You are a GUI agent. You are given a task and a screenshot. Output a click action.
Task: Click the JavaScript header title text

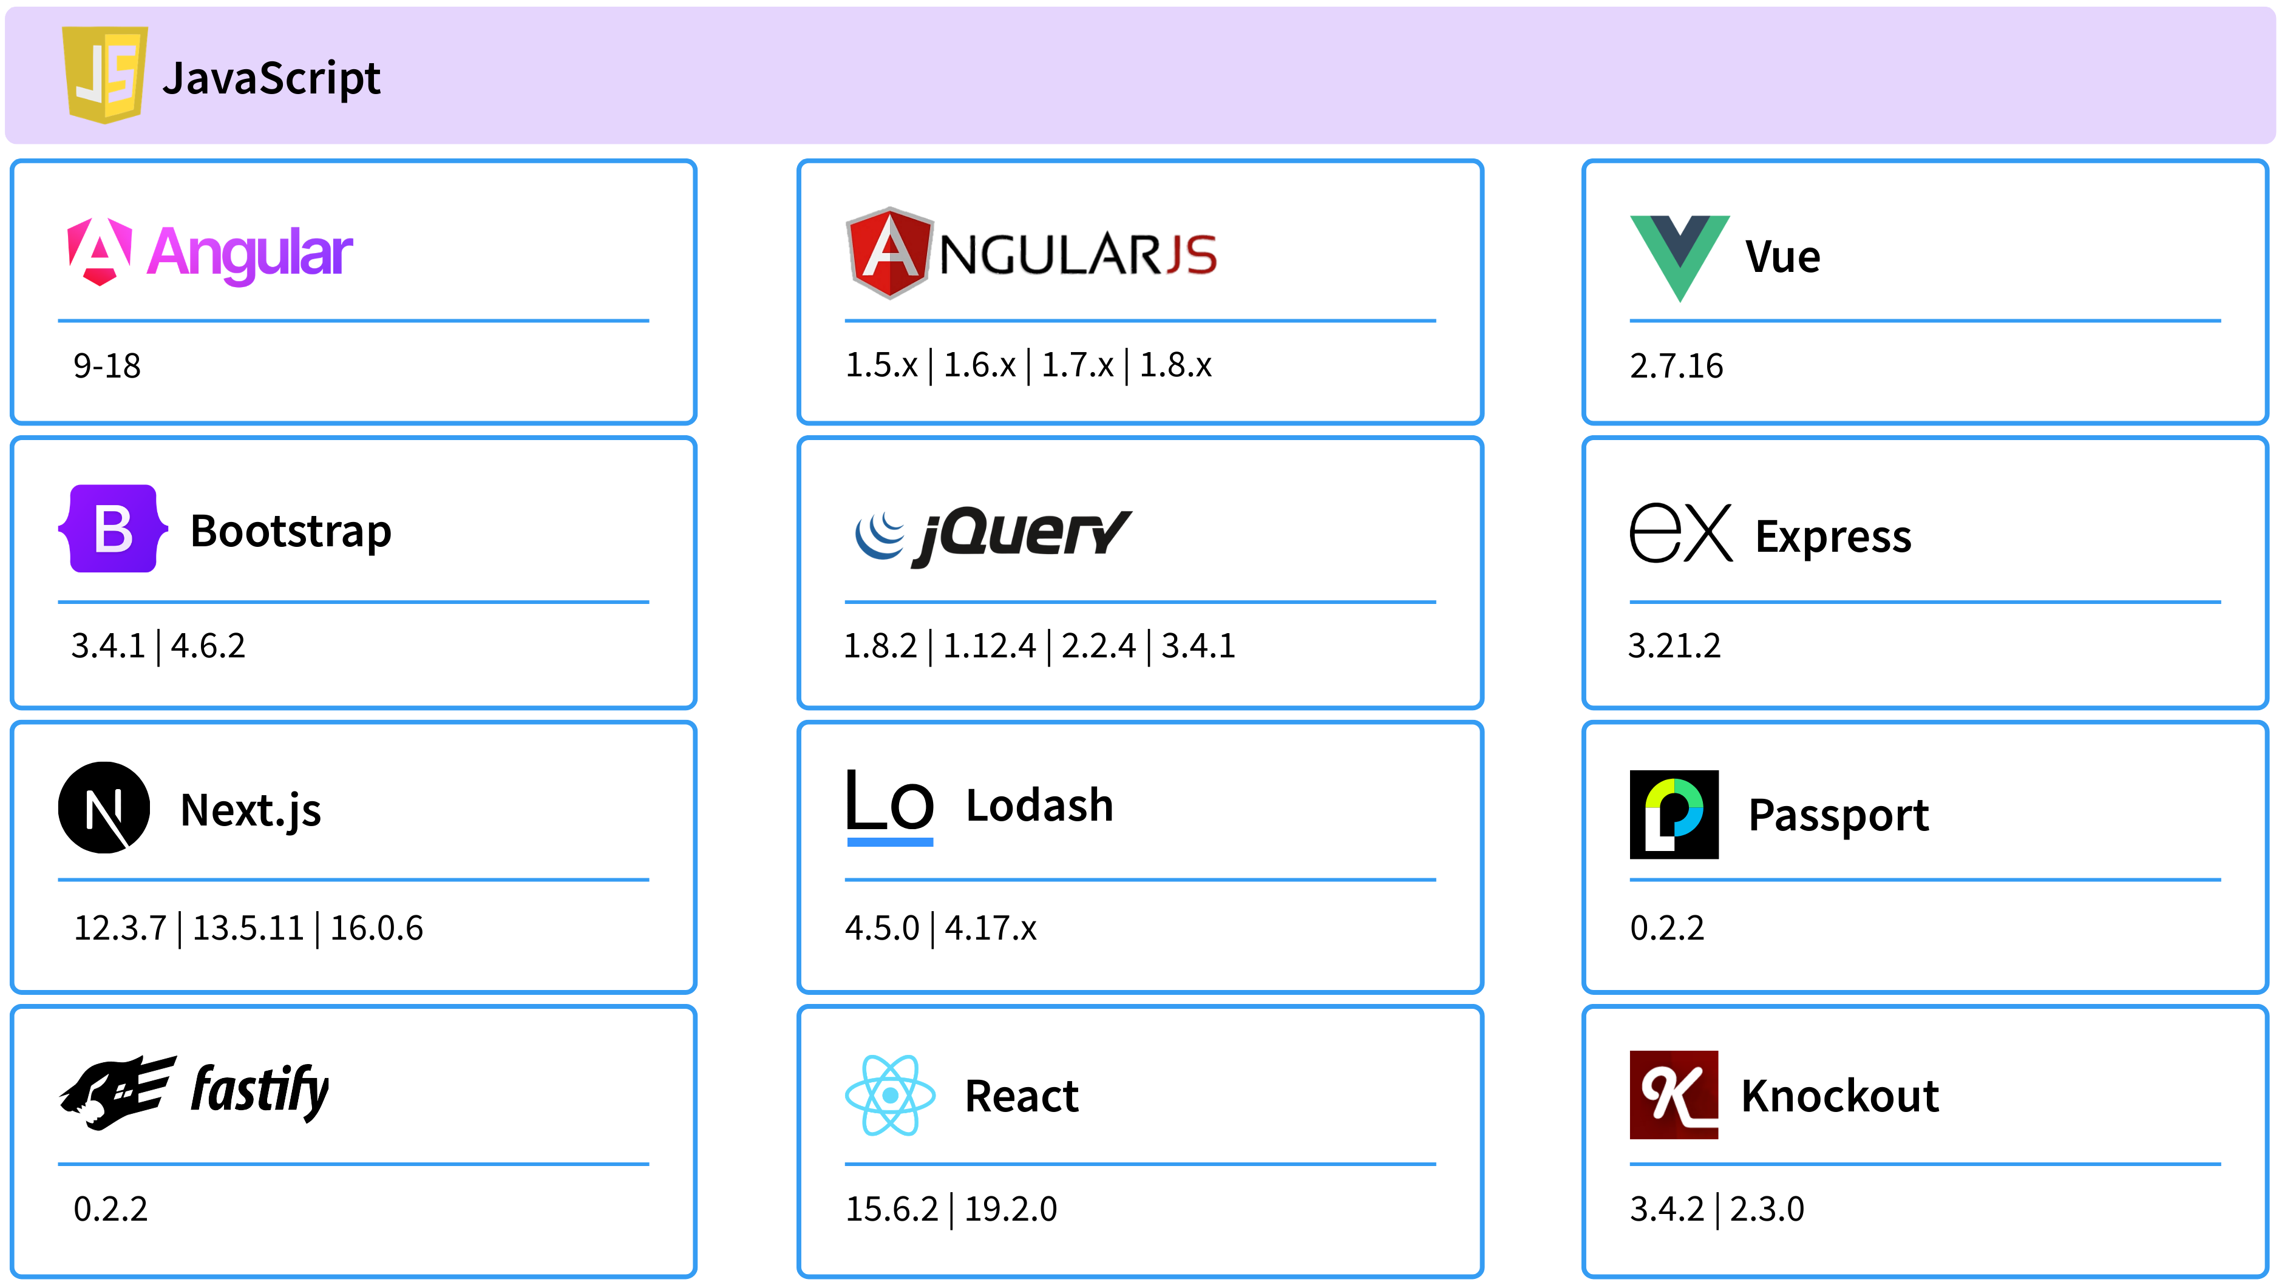tap(271, 78)
